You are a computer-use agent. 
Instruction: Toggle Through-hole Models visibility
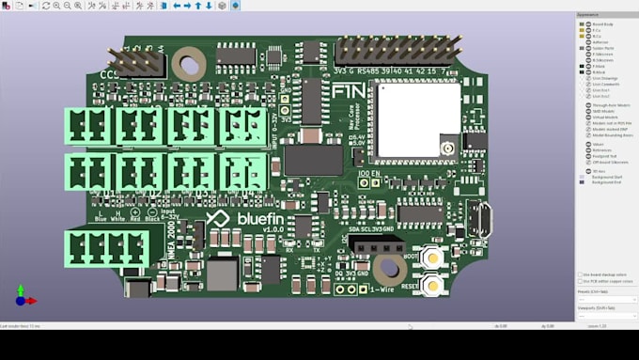pyautogui.click(x=588, y=105)
